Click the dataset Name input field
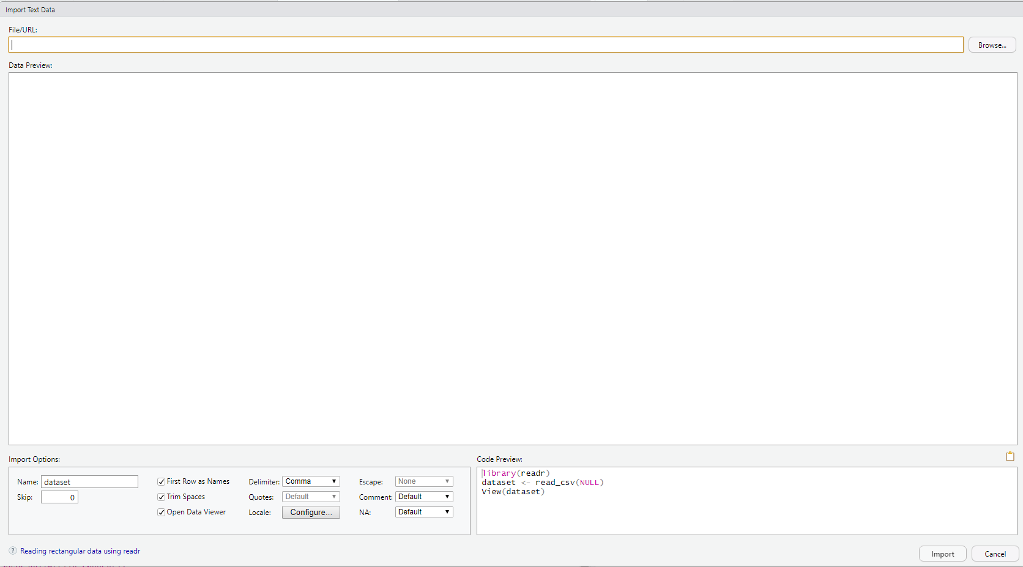The width and height of the screenshot is (1023, 567). 89,482
